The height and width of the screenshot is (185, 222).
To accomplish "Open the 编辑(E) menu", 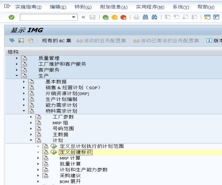I will pyautogui.click(x=58, y=7).
